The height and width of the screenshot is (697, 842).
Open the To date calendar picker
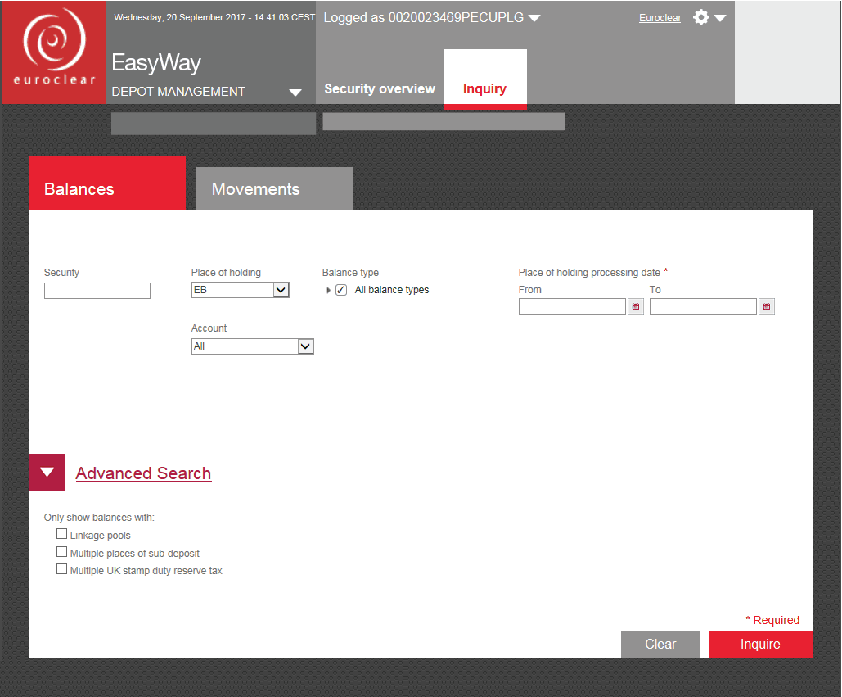pos(766,306)
